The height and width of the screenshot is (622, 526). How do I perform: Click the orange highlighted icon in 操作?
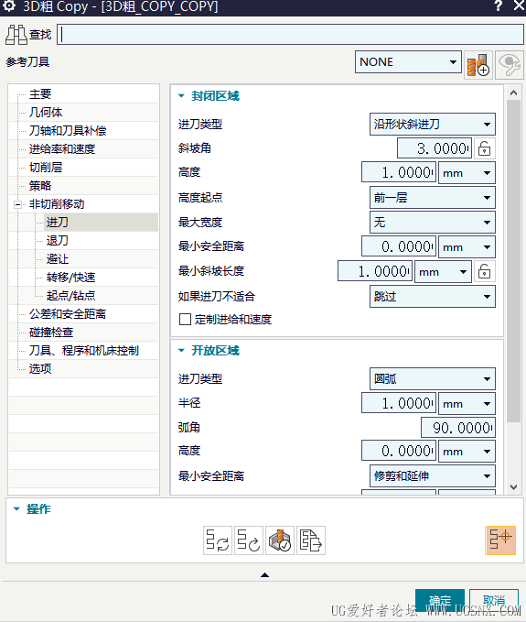(500, 540)
